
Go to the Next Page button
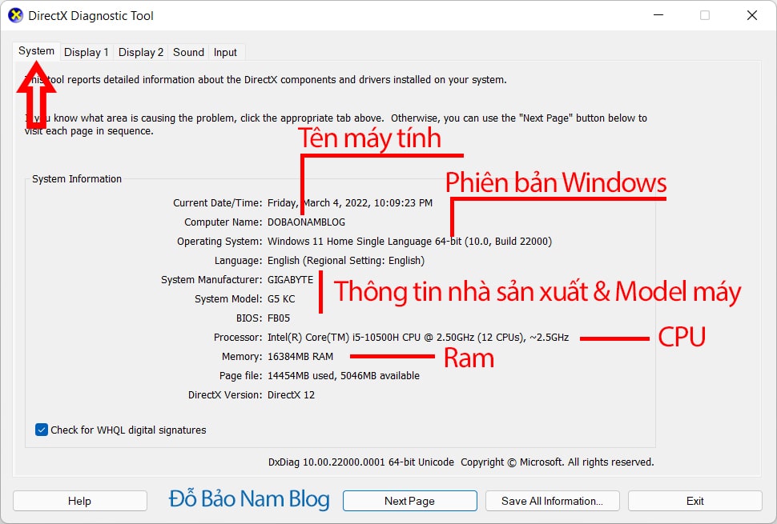410,501
